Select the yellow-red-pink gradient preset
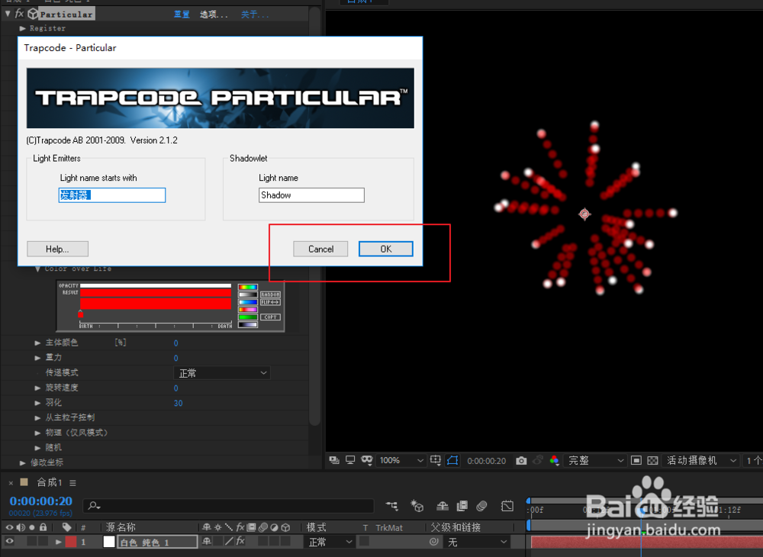 pos(248,309)
